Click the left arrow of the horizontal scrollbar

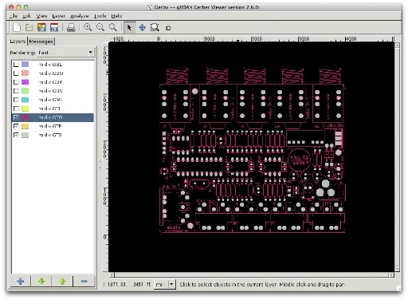pyautogui.click(x=112, y=274)
